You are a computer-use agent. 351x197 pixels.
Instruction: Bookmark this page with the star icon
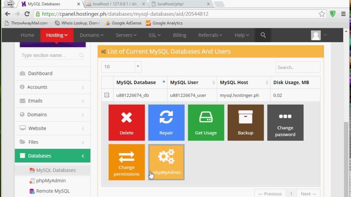(x=322, y=14)
